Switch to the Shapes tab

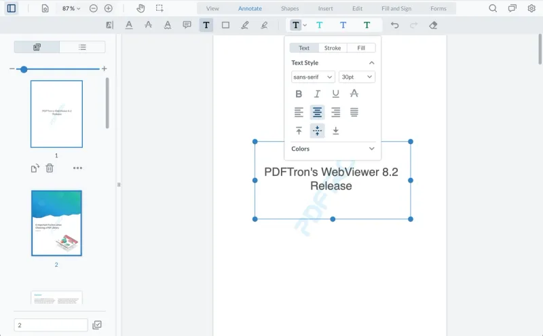(x=290, y=8)
